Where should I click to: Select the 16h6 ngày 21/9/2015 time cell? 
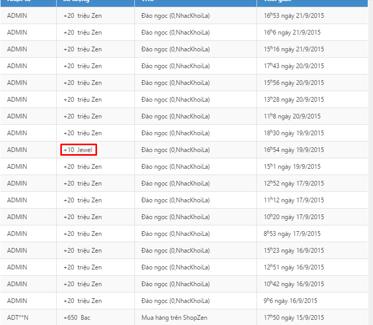pos(292,32)
